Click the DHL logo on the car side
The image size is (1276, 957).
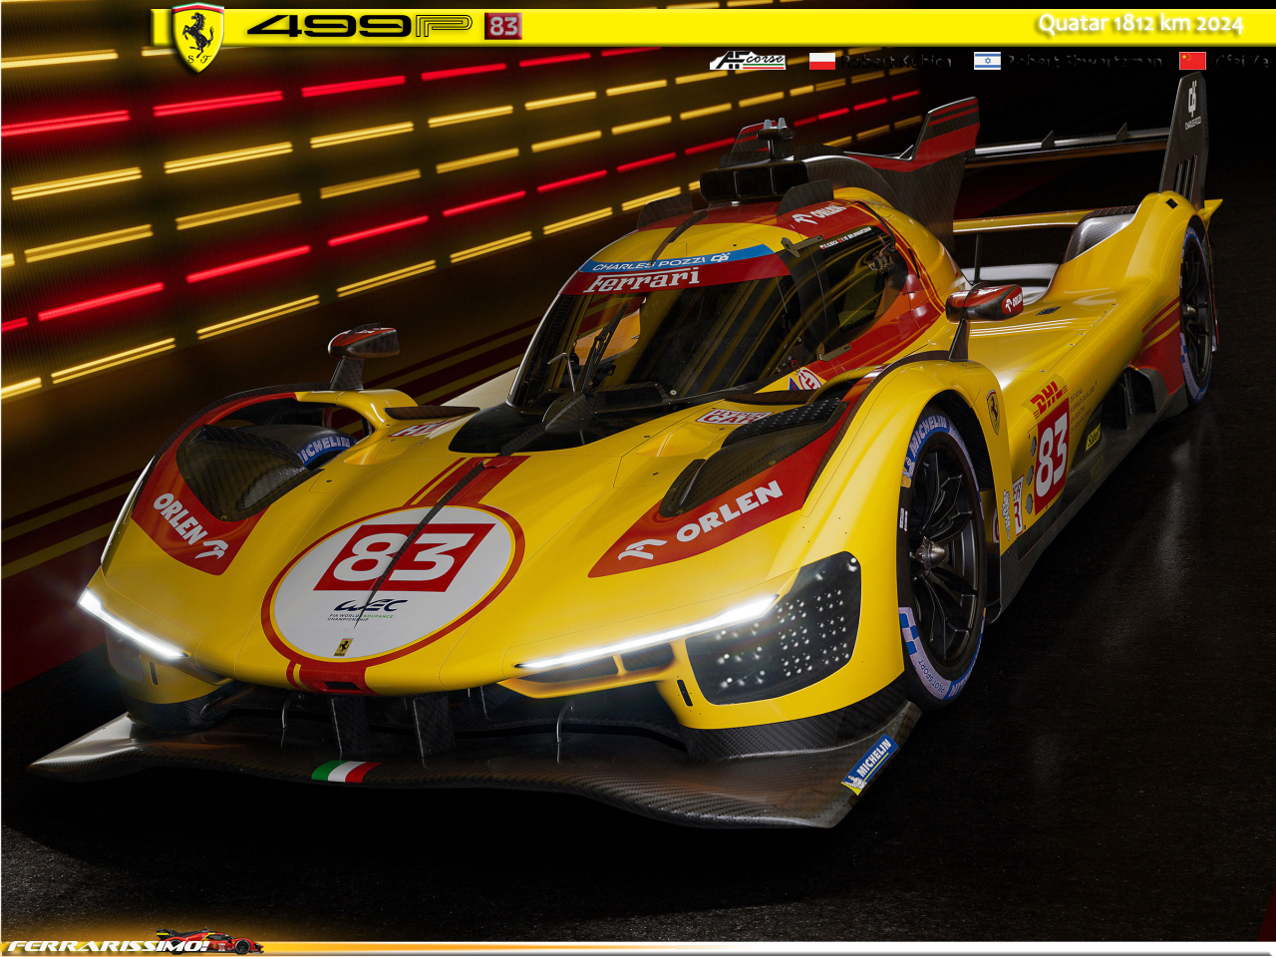(1048, 399)
